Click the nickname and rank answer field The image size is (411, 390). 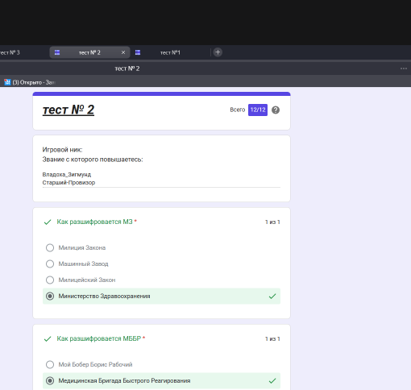point(161,179)
